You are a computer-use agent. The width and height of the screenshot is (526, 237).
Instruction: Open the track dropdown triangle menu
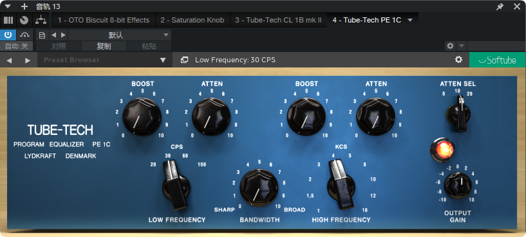tap(8, 6)
